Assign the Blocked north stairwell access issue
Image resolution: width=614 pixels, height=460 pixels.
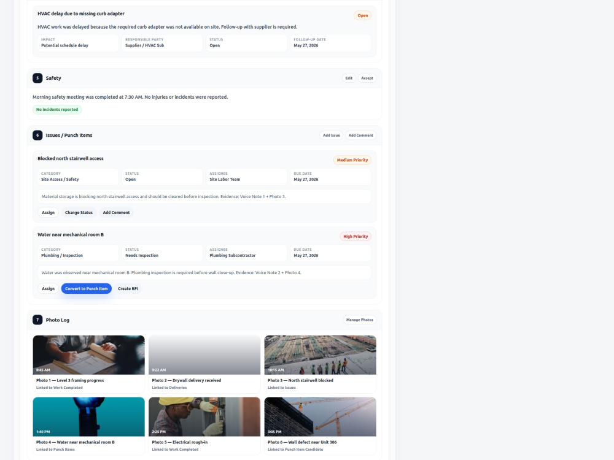pos(48,212)
